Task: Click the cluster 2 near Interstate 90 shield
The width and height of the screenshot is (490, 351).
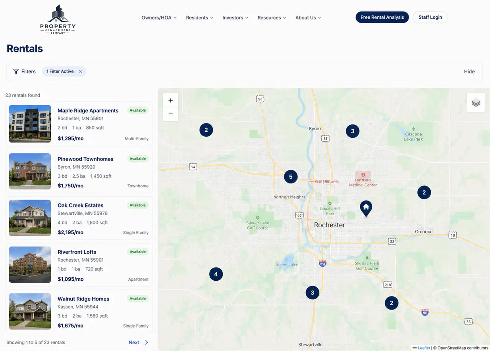Action: click(x=392, y=303)
